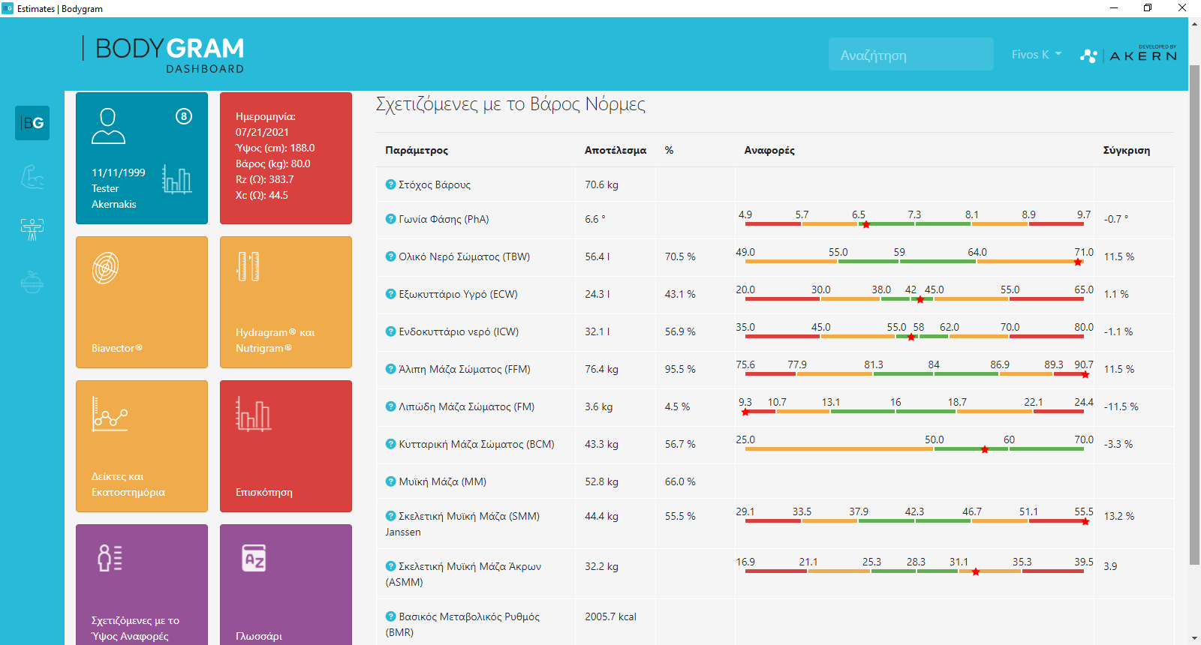Expand the Fivos K user dropdown
The width and height of the screenshot is (1201, 645).
tap(1037, 54)
